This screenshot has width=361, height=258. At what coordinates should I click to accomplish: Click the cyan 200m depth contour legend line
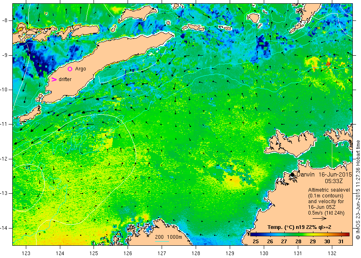[x=162, y=241]
